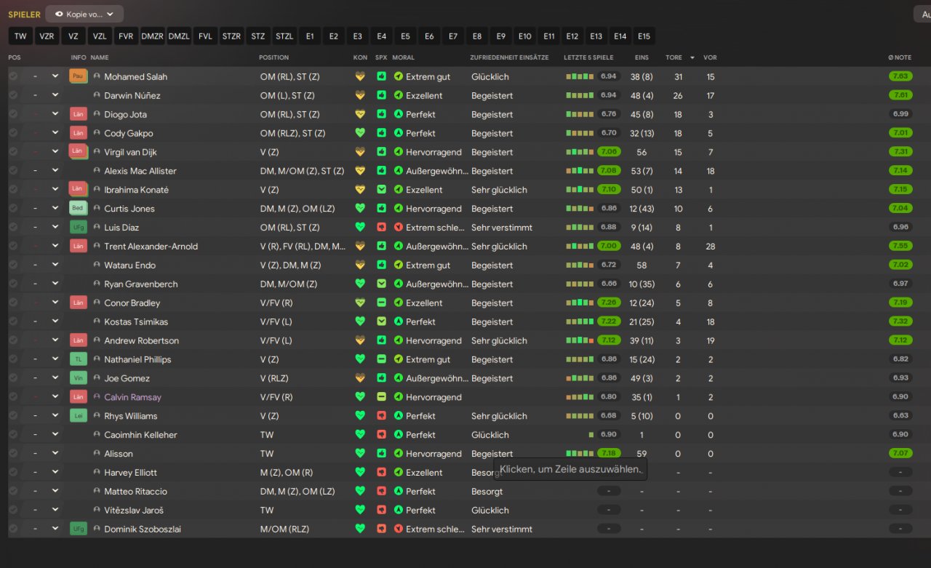Click the heart condition icon for Cody Gakpo
The width and height of the screenshot is (931, 568).
(x=359, y=133)
